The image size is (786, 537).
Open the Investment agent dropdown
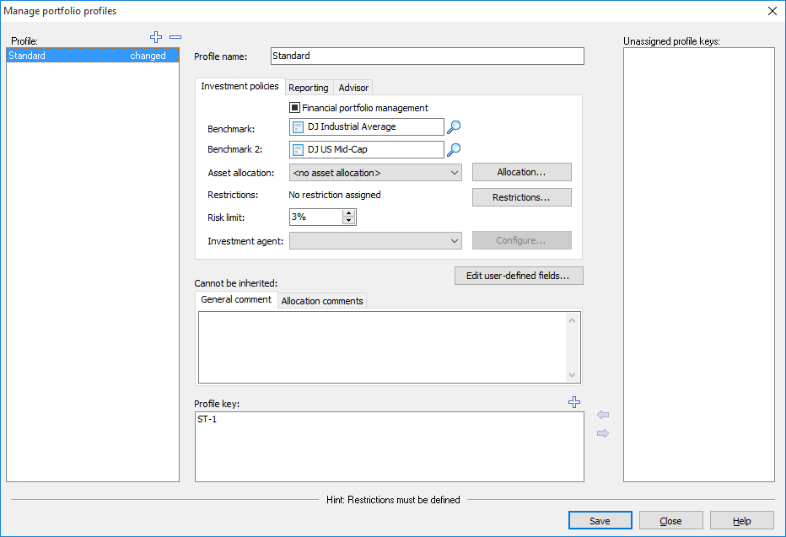point(455,241)
